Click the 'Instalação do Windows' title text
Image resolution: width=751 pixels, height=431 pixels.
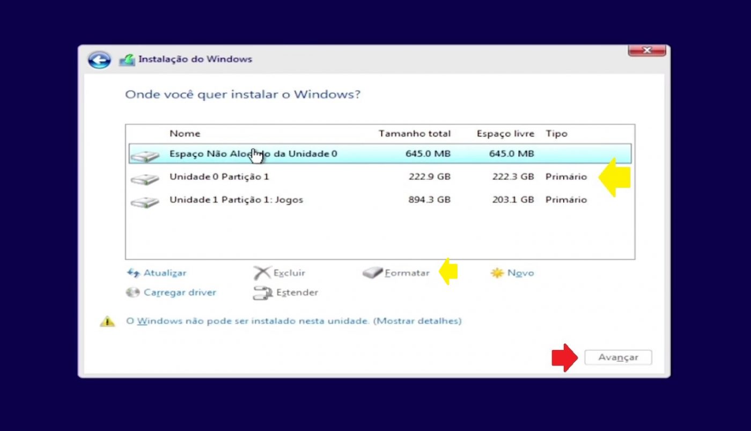[x=195, y=59]
